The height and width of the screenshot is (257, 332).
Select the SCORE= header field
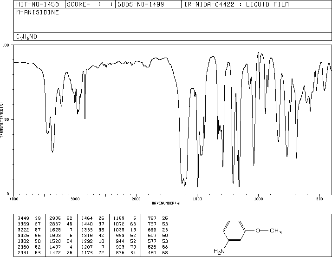click(90, 4)
